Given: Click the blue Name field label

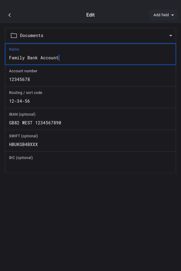Looking at the screenshot, I should (x=14, y=49).
